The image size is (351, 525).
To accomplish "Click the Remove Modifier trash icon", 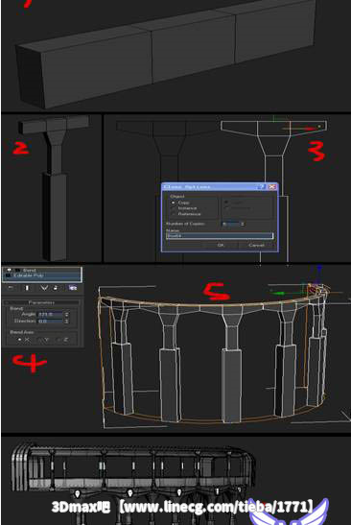I will (56, 288).
